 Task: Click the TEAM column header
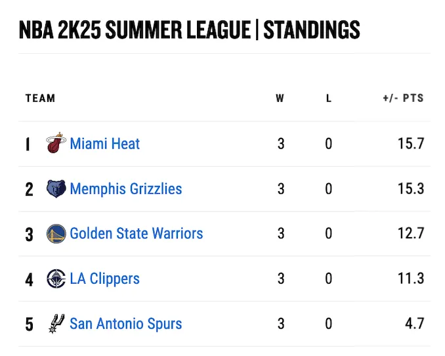pos(40,99)
